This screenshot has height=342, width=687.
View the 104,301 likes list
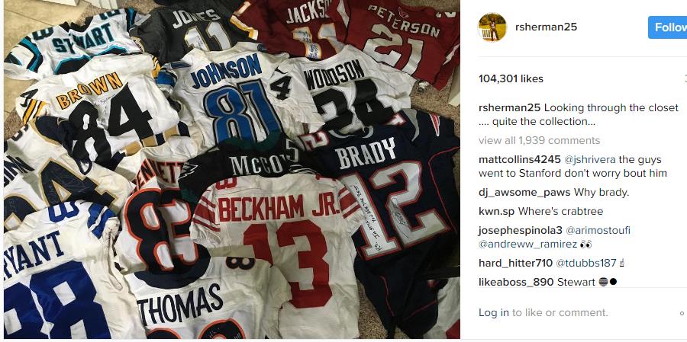(511, 78)
